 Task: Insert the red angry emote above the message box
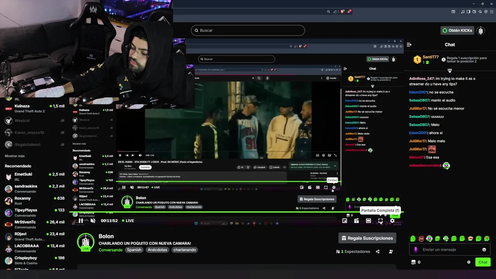pyautogui.click(x=421, y=238)
